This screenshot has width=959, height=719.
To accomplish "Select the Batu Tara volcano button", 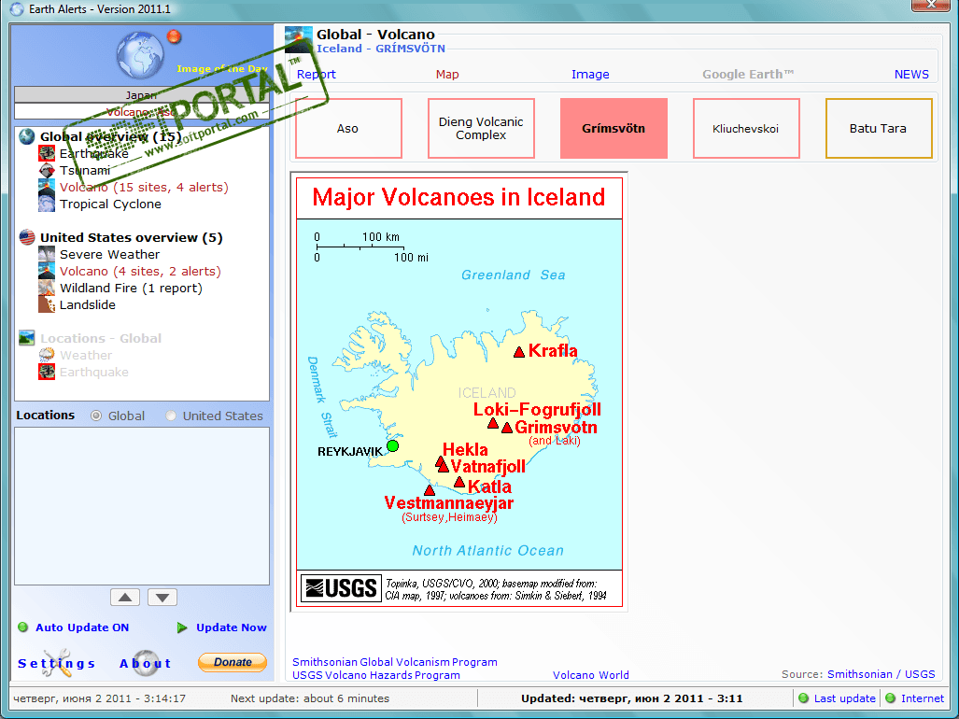I will [x=879, y=129].
